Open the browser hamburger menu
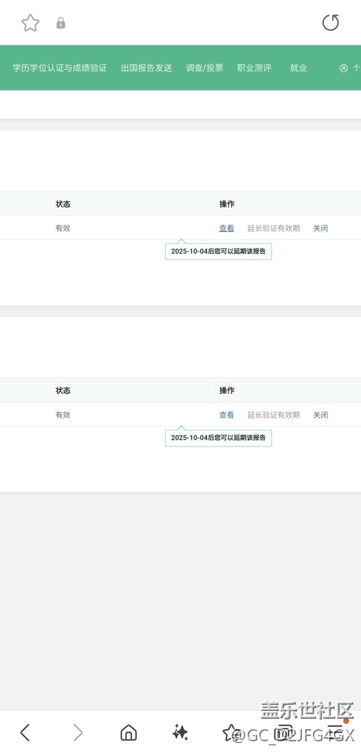361x755 pixels. click(x=335, y=732)
